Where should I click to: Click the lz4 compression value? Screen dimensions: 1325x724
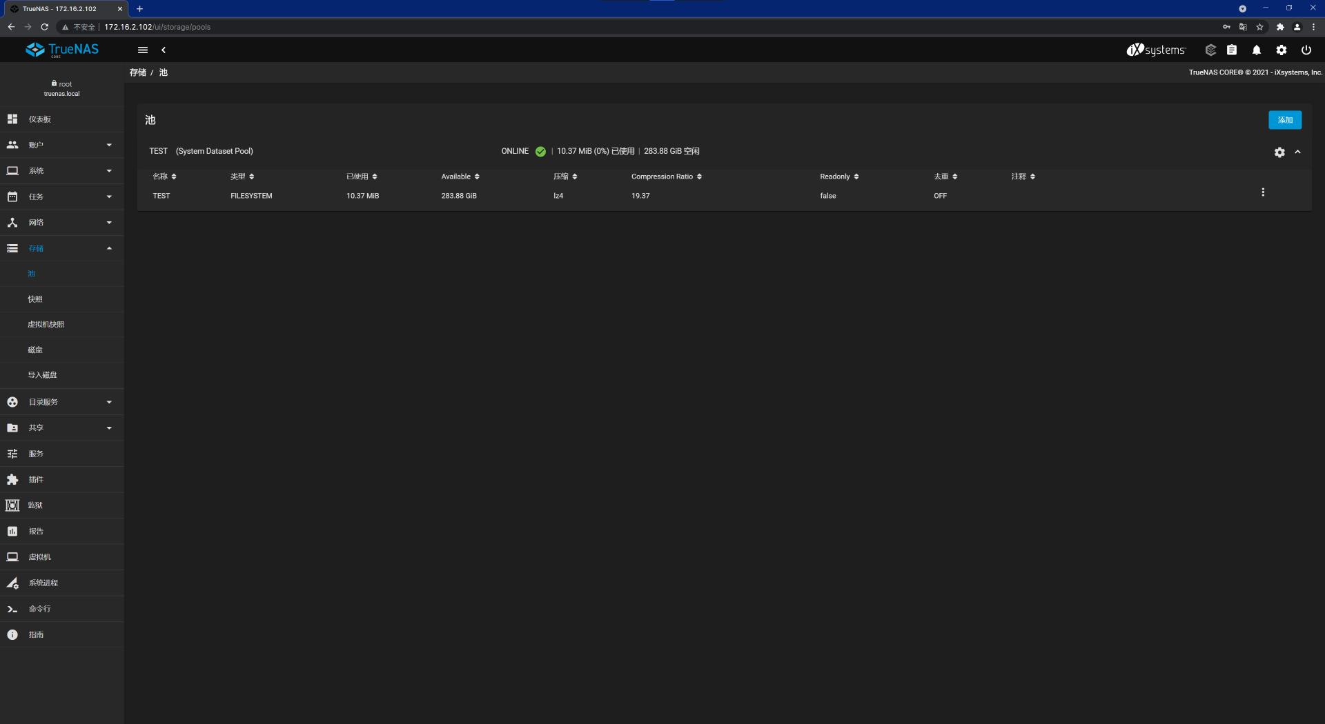pos(558,196)
